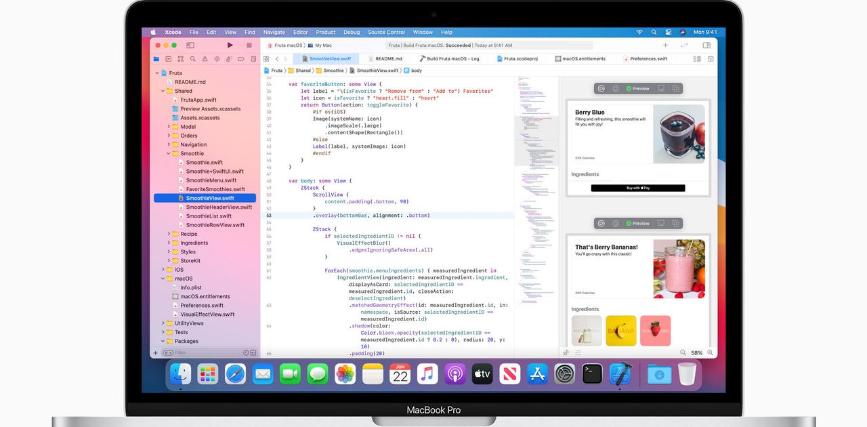Open the test navigator diamond icon
Viewport: 867px width, 427px height.
tap(217, 59)
